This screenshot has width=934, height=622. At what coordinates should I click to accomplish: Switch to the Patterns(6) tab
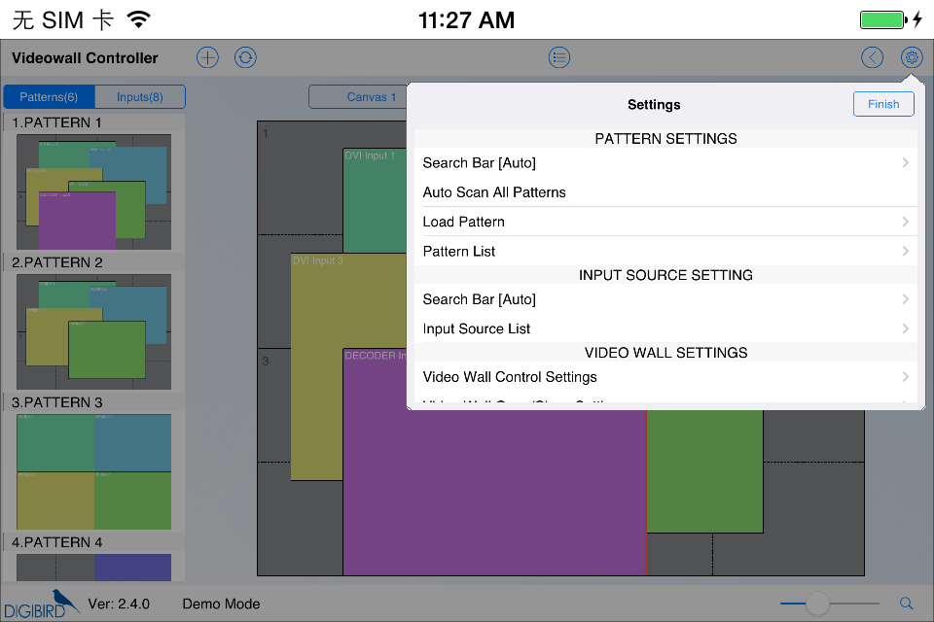tap(49, 97)
